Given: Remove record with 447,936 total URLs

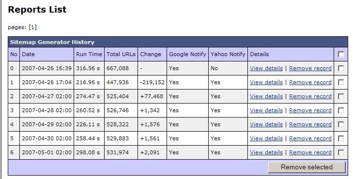Looking at the screenshot, I should coord(310,82).
